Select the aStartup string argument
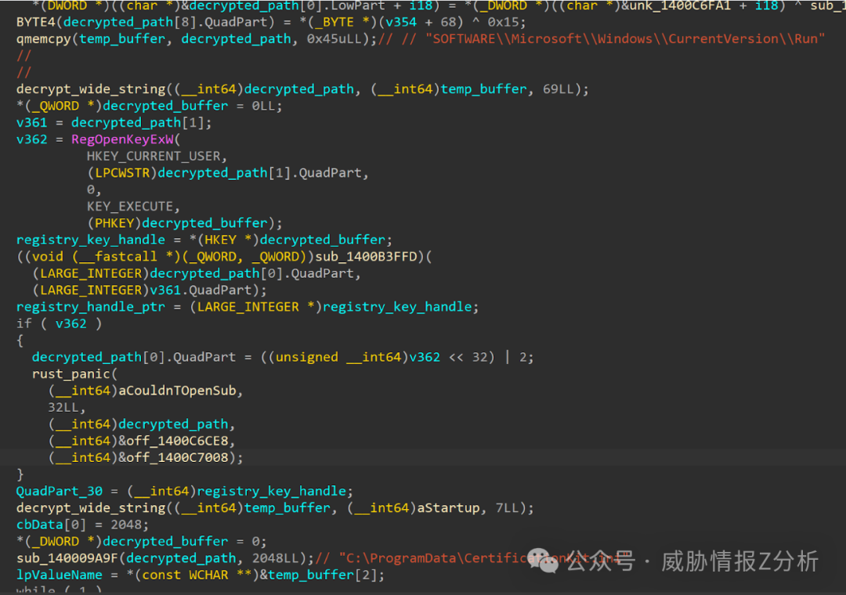 (448, 507)
